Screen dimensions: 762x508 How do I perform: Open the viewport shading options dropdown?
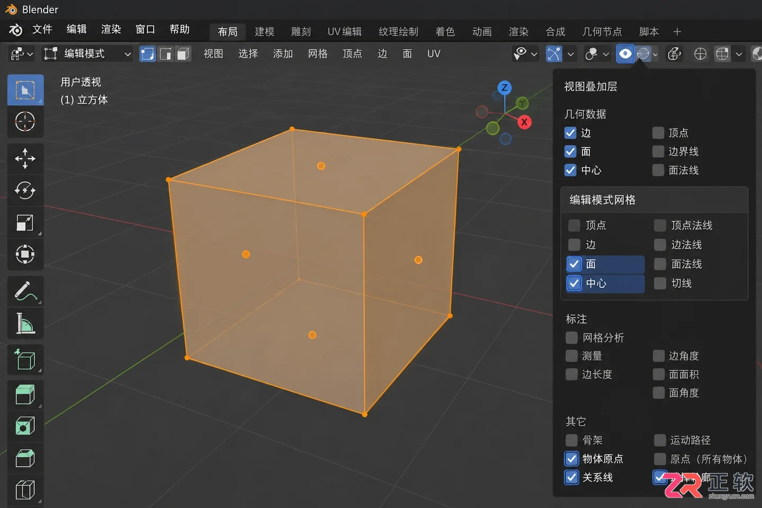pyautogui.click(x=739, y=54)
